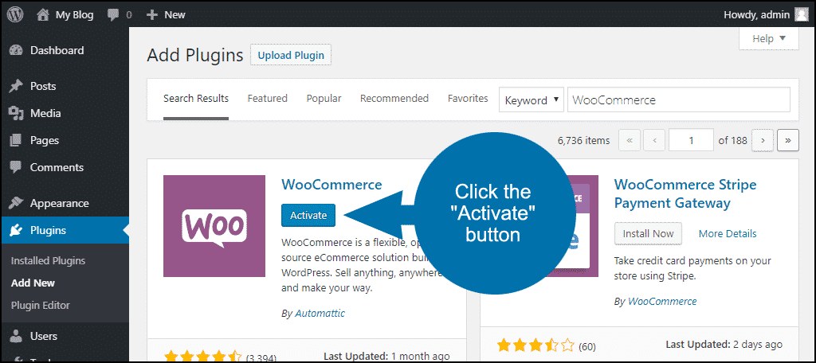Click the 6,736 items count
This screenshot has width=816, height=363.
(x=583, y=140)
